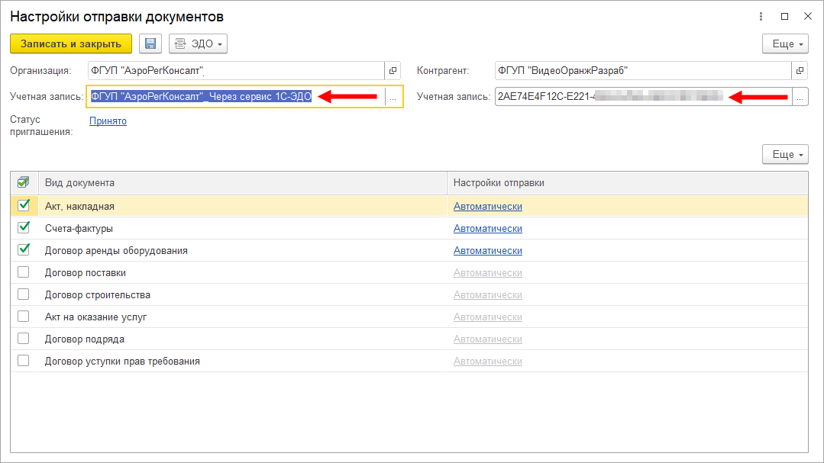Click the ellipsis button of left Учетная запись
The height and width of the screenshot is (463, 824).
pyautogui.click(x=393, y=97)
